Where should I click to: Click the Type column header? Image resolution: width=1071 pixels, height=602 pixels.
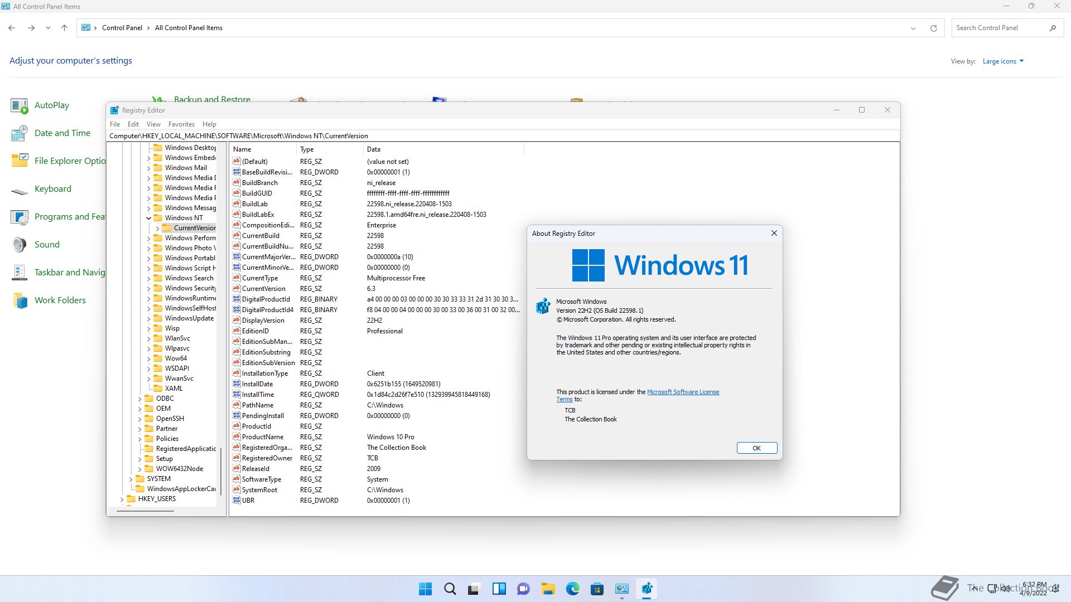pyautogui.click(x=330, y=149)
